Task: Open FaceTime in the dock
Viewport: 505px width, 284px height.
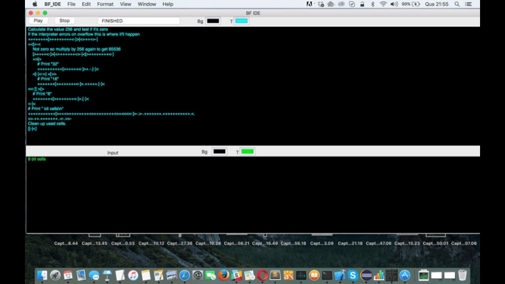Action: tap(210, 275)
